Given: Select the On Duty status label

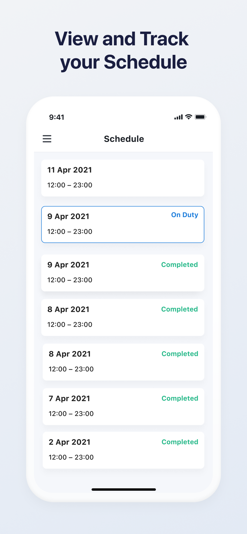Looking at the screenshot, I should (184, 215).
